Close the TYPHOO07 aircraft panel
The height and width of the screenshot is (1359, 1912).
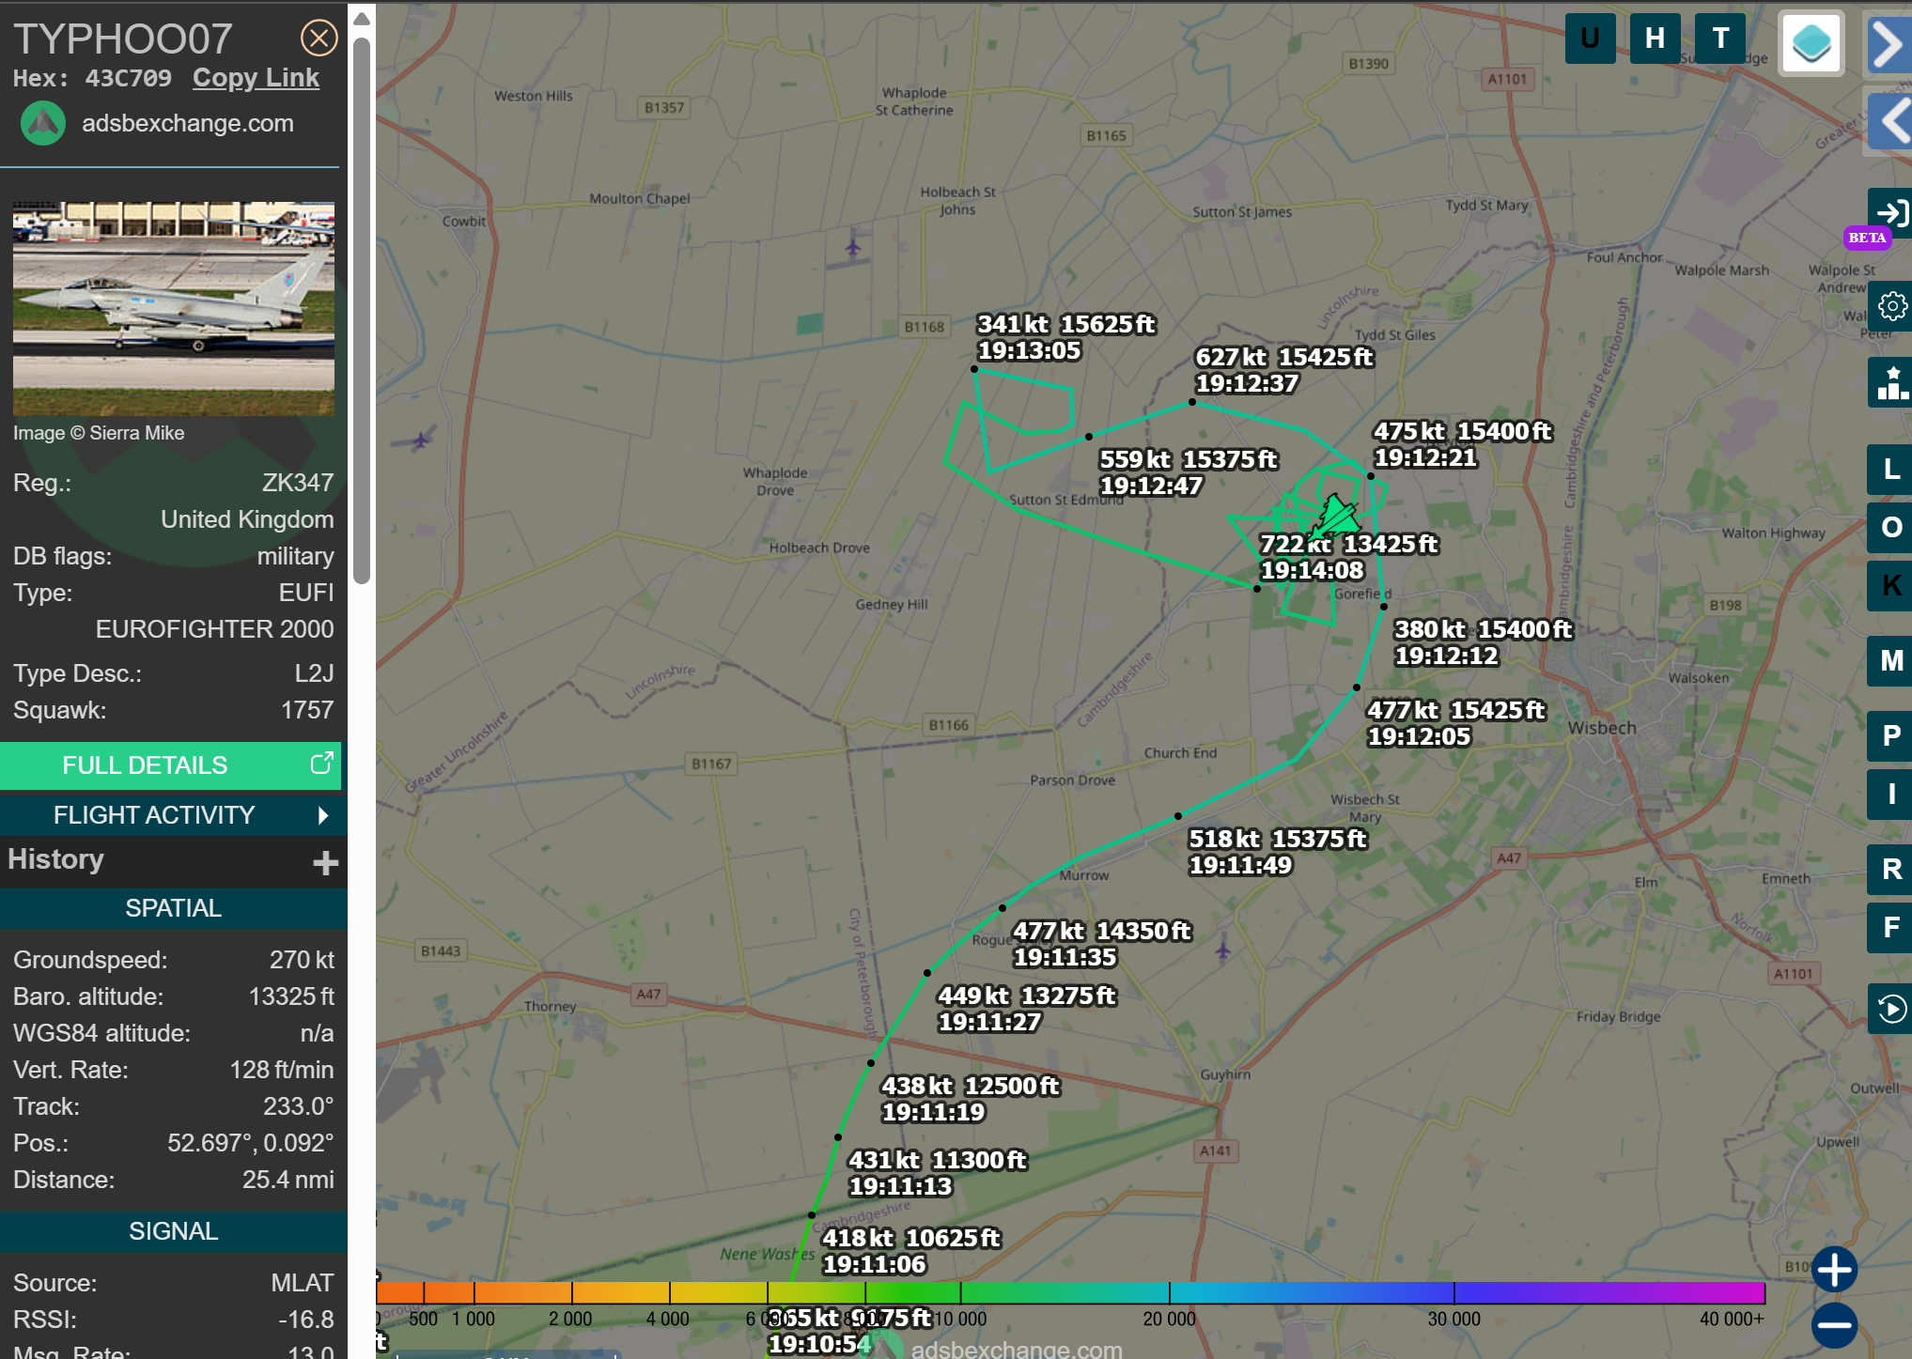[319, 39]
